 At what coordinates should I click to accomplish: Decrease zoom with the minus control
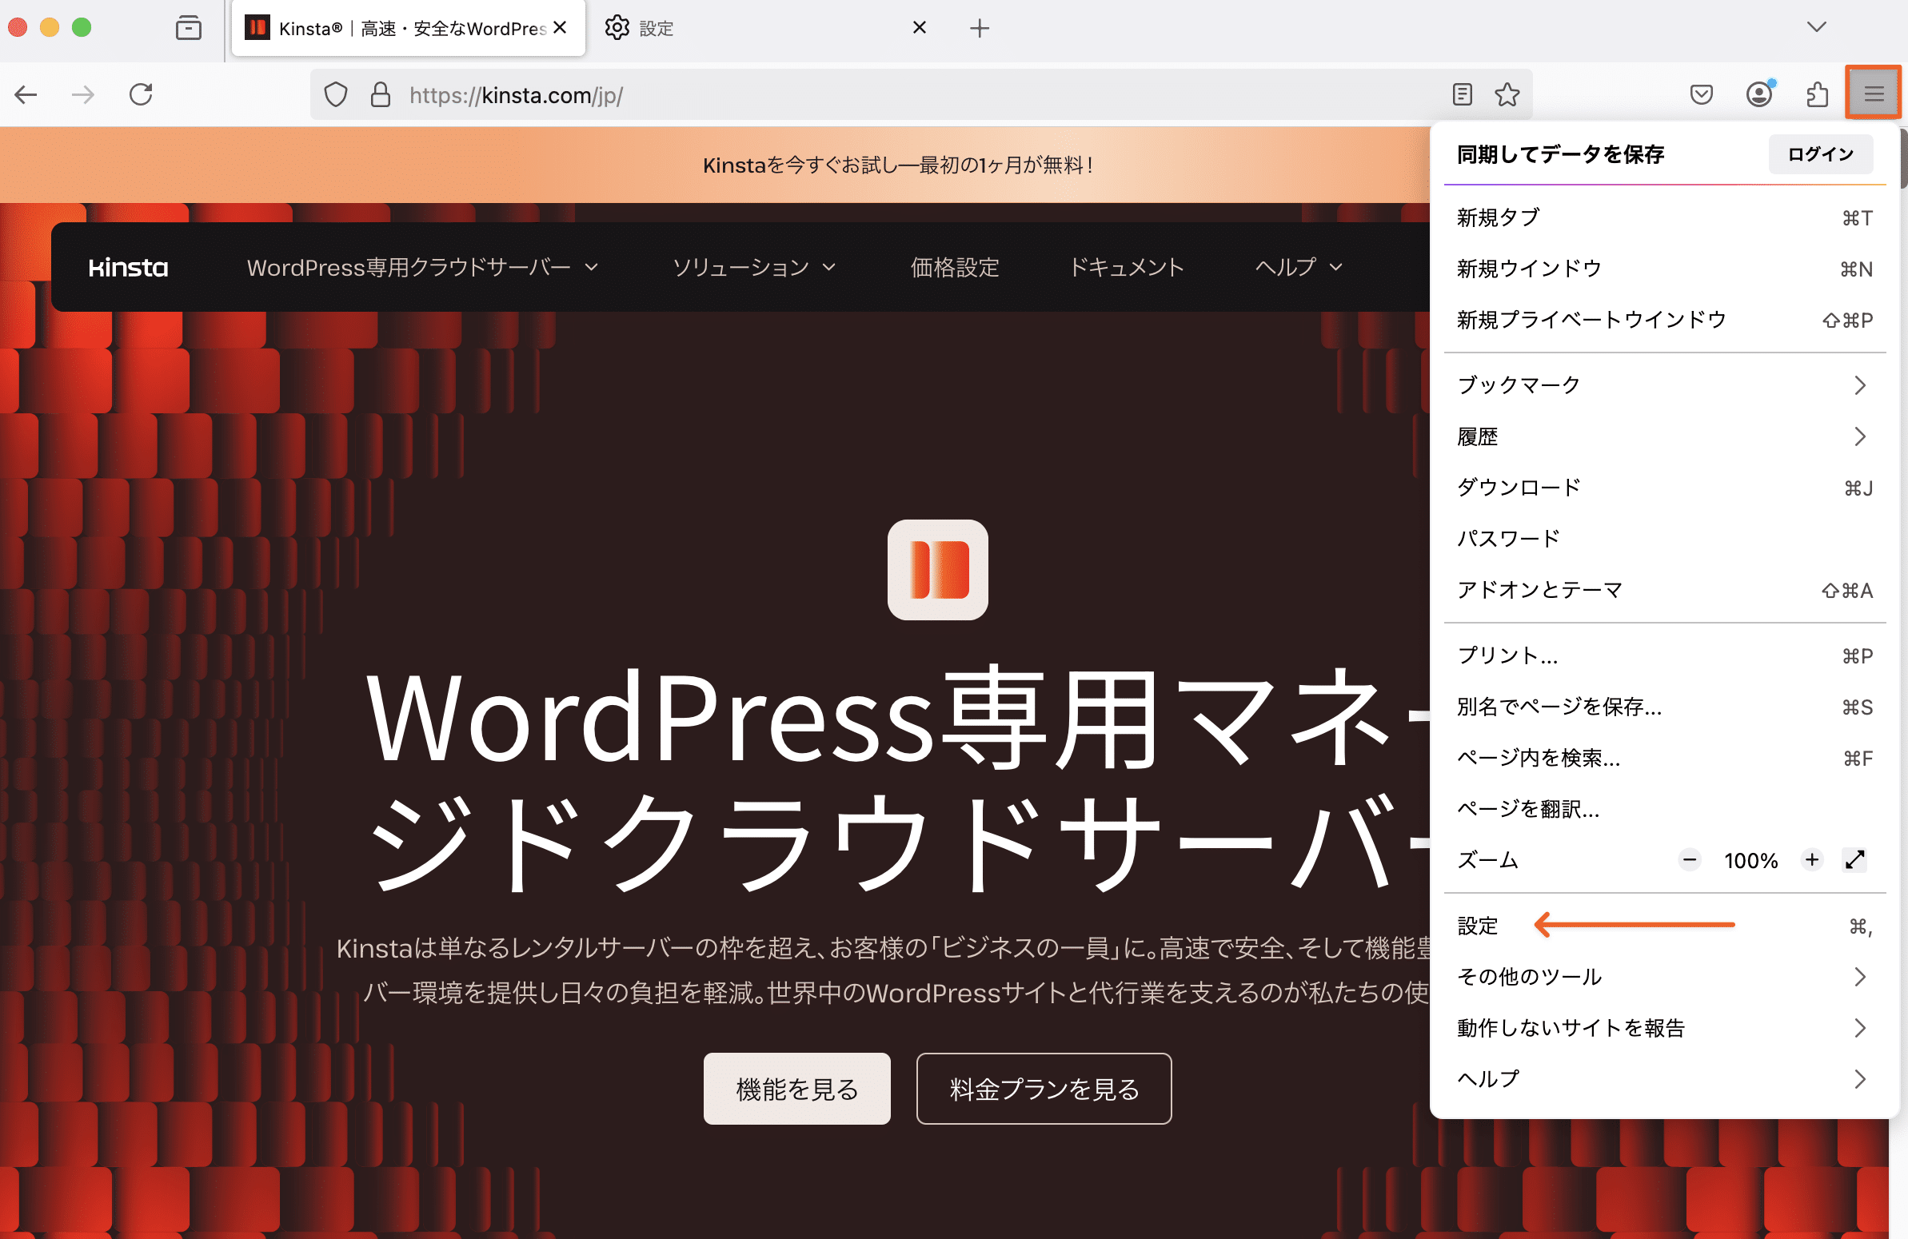1688,860
